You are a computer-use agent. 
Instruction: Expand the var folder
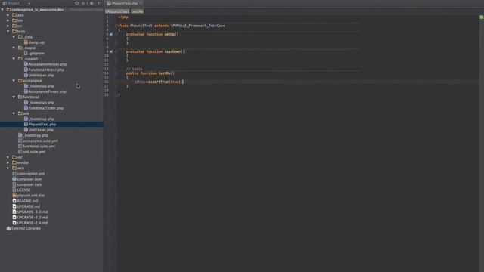coord(8,157)
